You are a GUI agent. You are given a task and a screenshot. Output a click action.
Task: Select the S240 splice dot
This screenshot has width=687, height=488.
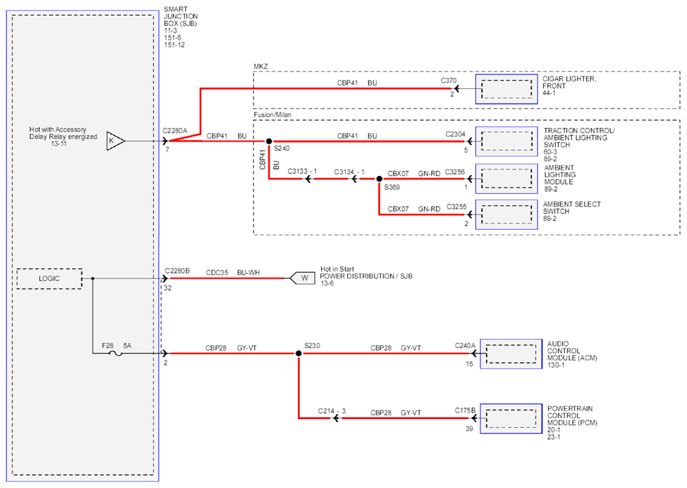pos(269,141)
